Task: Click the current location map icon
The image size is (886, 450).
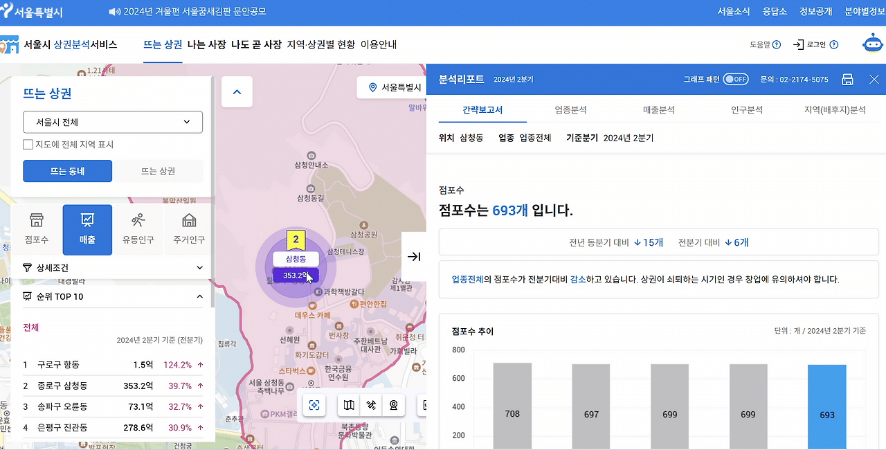Action: coord(314,405)
